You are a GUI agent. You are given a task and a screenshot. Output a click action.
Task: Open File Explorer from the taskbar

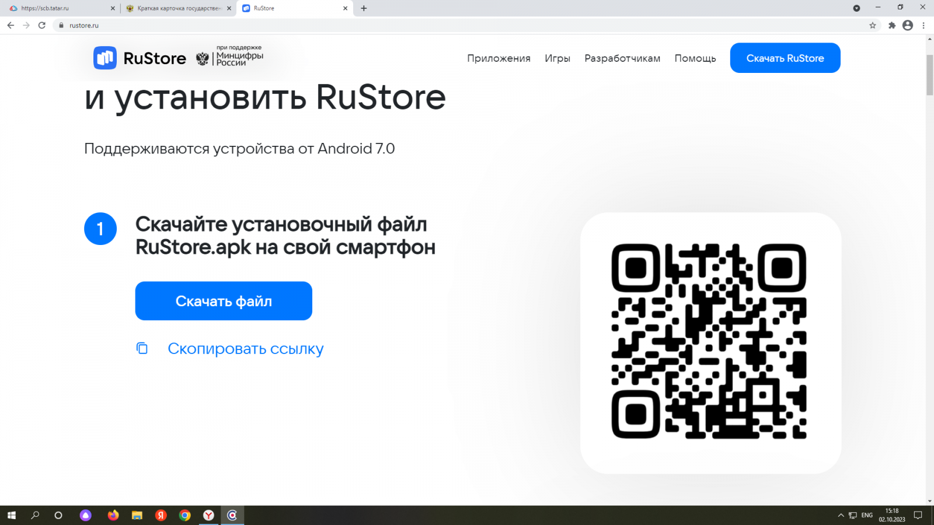click(x=137, y=515)
